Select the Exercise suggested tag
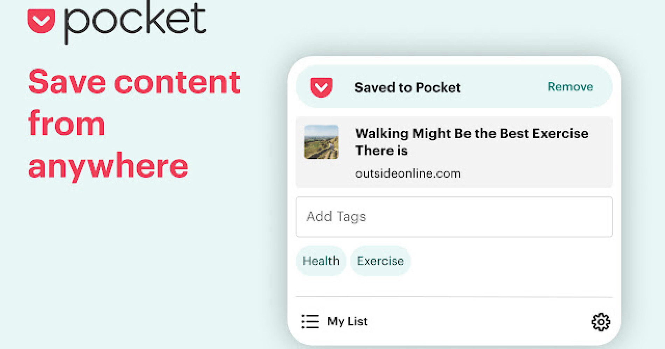The image size is (665, 349). [x=380, y=261]
